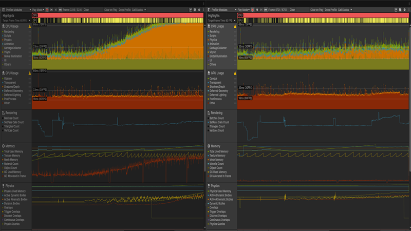Click the Clear button in right profiler
The width and height of the screenshot is (411, 231).
click(292, 10)
